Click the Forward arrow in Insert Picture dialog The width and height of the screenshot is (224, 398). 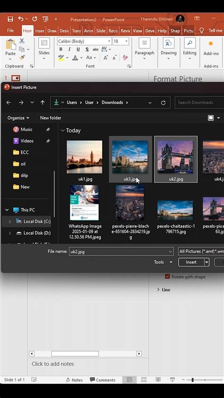pos(21,103)
